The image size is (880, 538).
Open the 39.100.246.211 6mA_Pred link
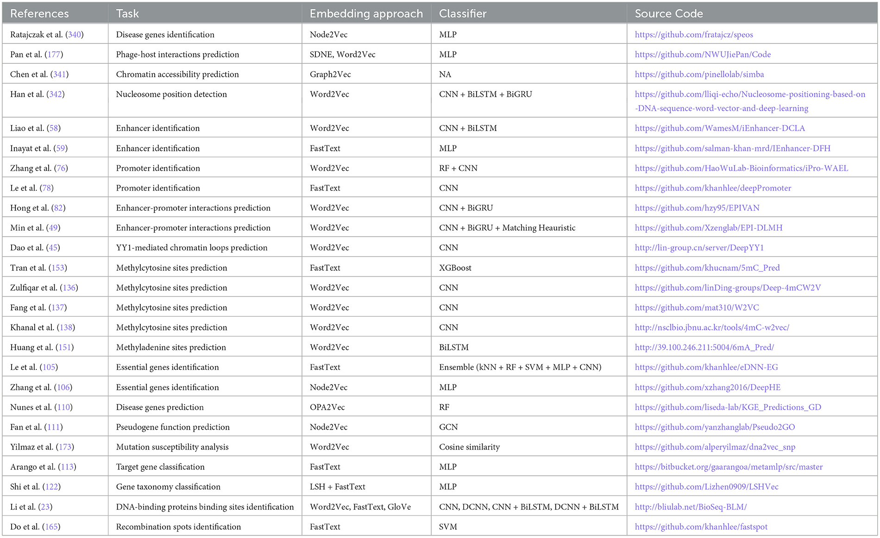tap(704, 348)
